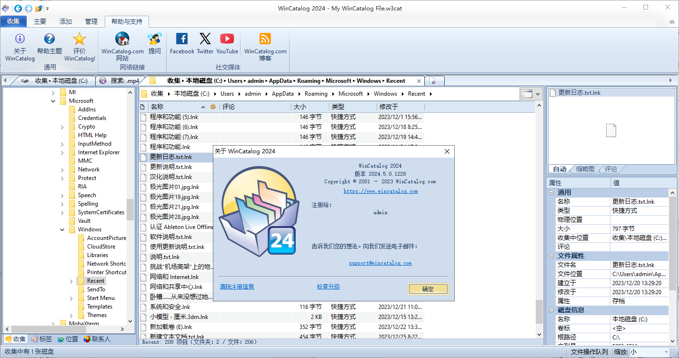Image resolution: width=679 pixels, height=358 pixels.
Task: Open the Facebook icon
Action: pyautogui.click(x=182, y=39)
